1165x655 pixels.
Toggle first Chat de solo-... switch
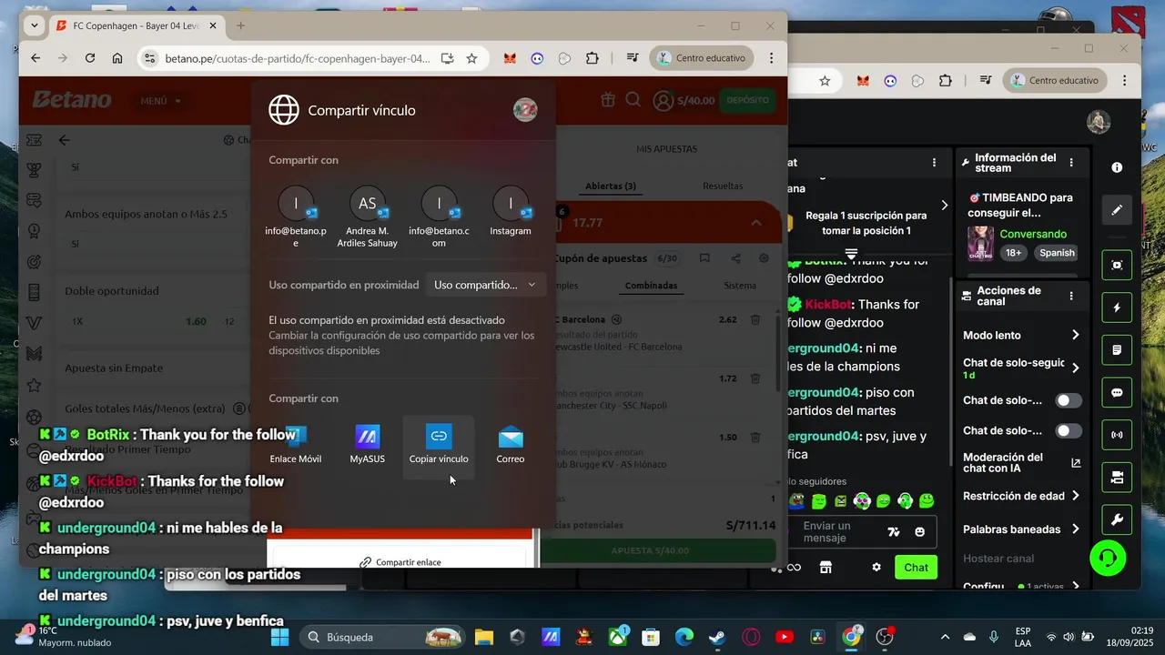click(1069, 400)
